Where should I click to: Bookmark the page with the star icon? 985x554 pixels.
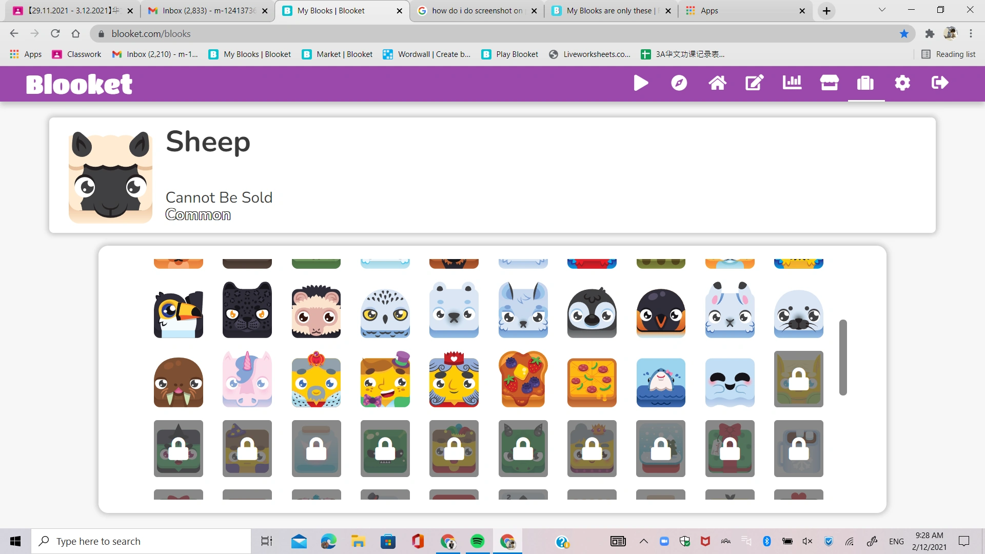tap(904, 33)
